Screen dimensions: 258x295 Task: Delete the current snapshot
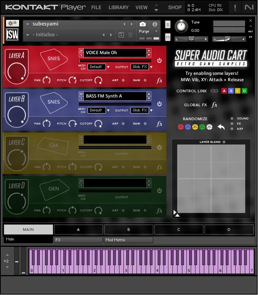tap(130, 35)
